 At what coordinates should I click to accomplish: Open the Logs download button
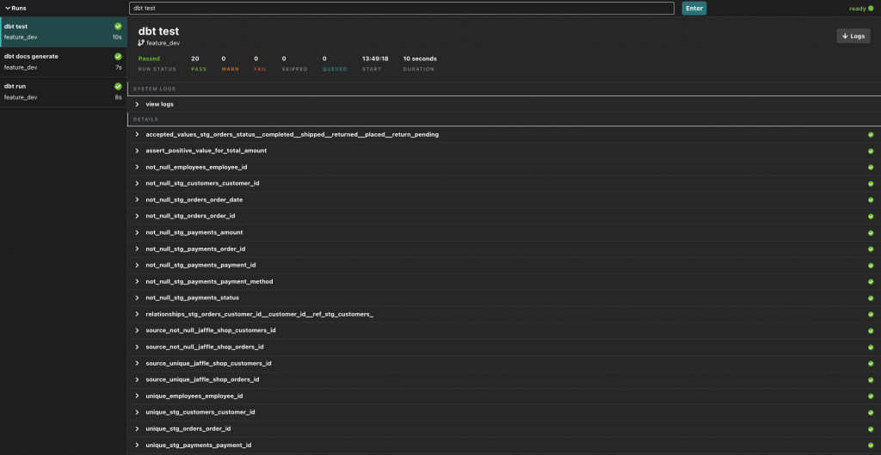853,36
